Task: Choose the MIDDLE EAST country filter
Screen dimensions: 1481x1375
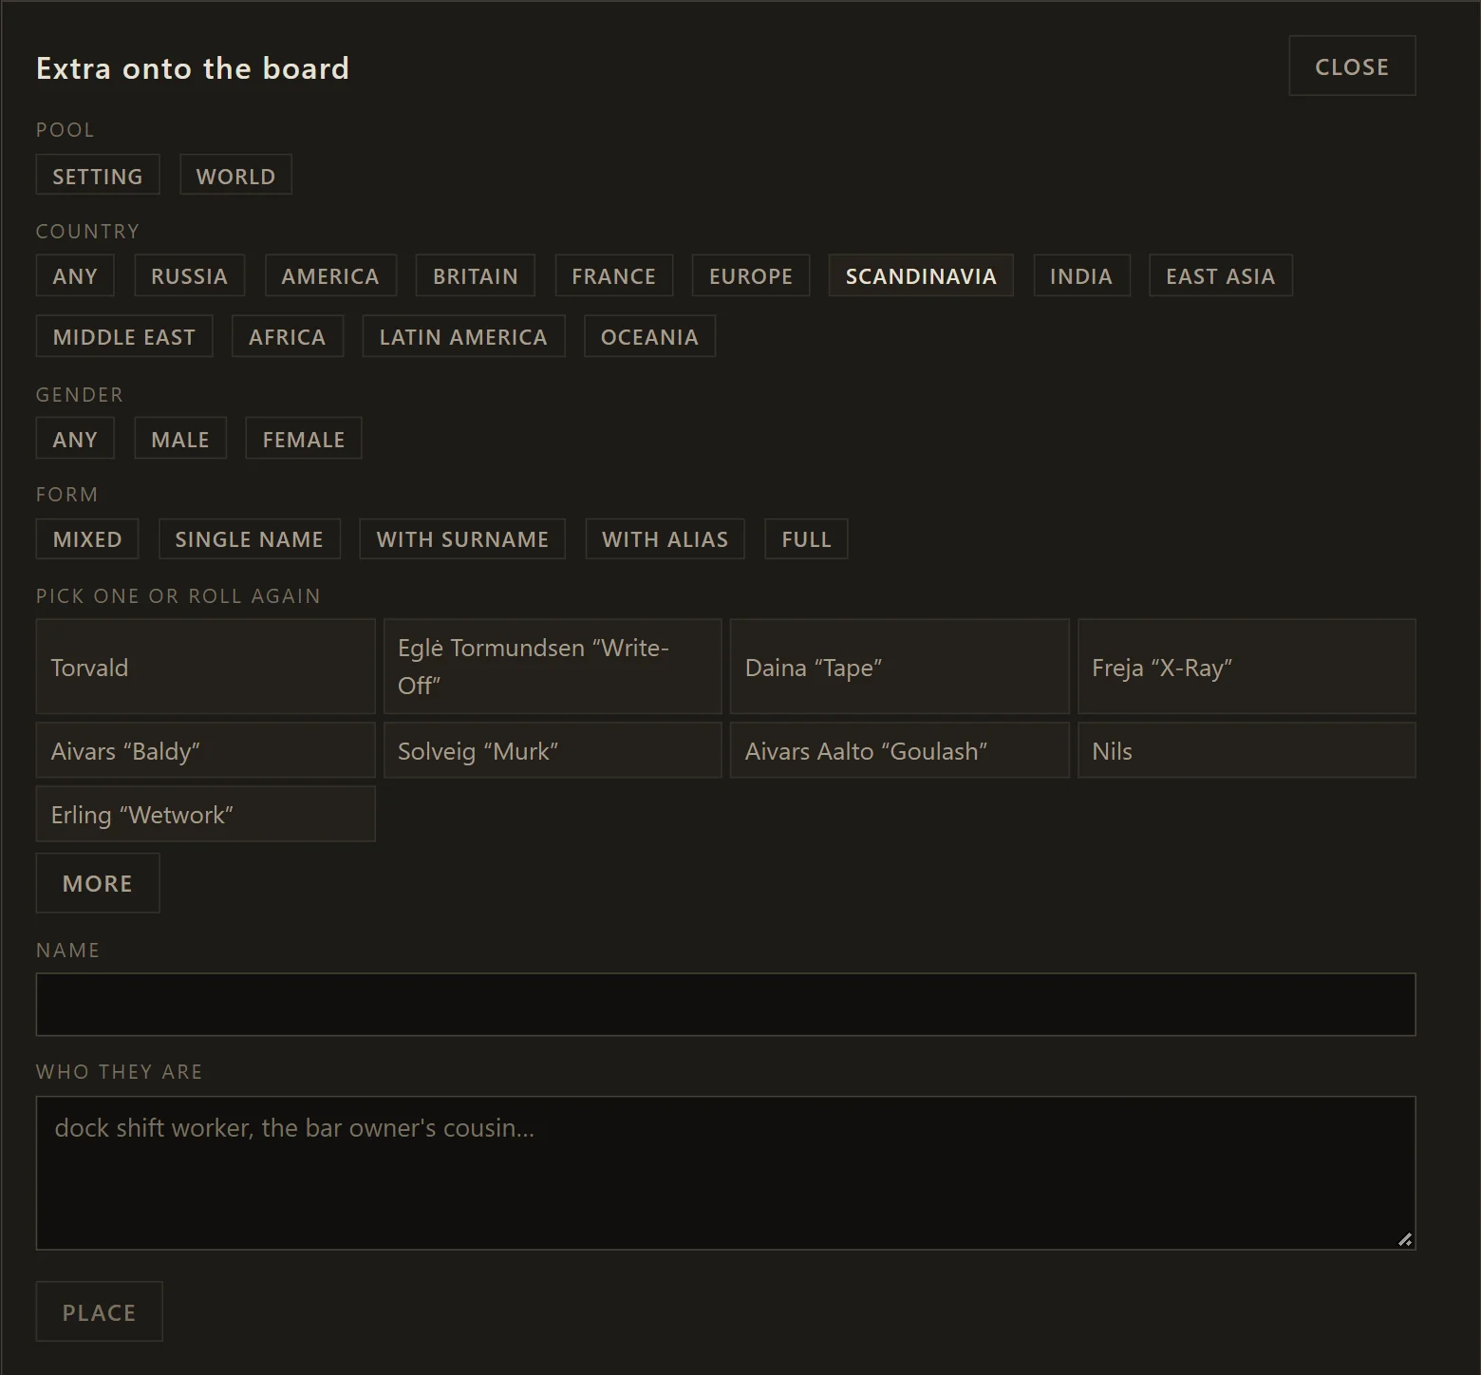Action: pyautogui.click(x=124, y=336)
